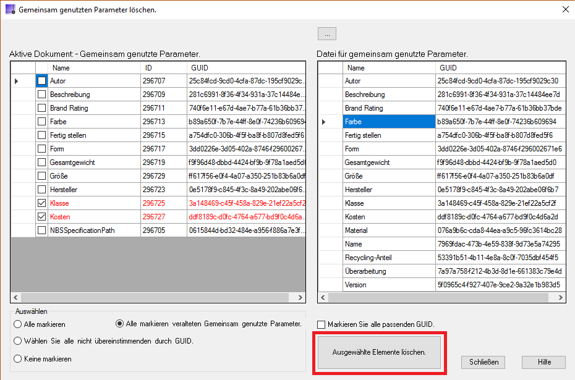The width and height of the screenshot is (575, 380).
Task: Select 'Klasse' in the right table
Action: point(389,203)
